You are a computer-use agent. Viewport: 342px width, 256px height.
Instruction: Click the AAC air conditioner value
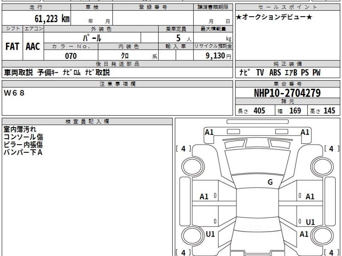33,47
